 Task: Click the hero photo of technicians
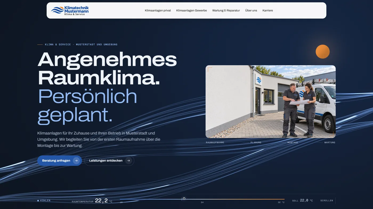(x=270, y=102)
